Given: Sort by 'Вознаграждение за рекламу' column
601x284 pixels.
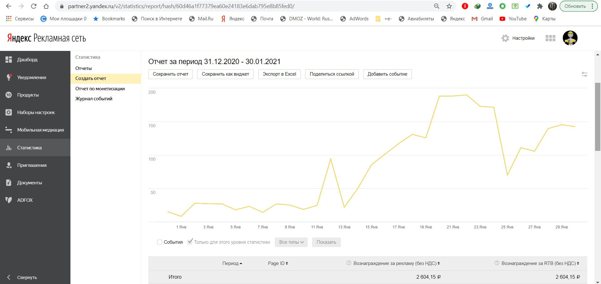Looking at the screenshot, I should pyautogui.click(x=397, y=263).
